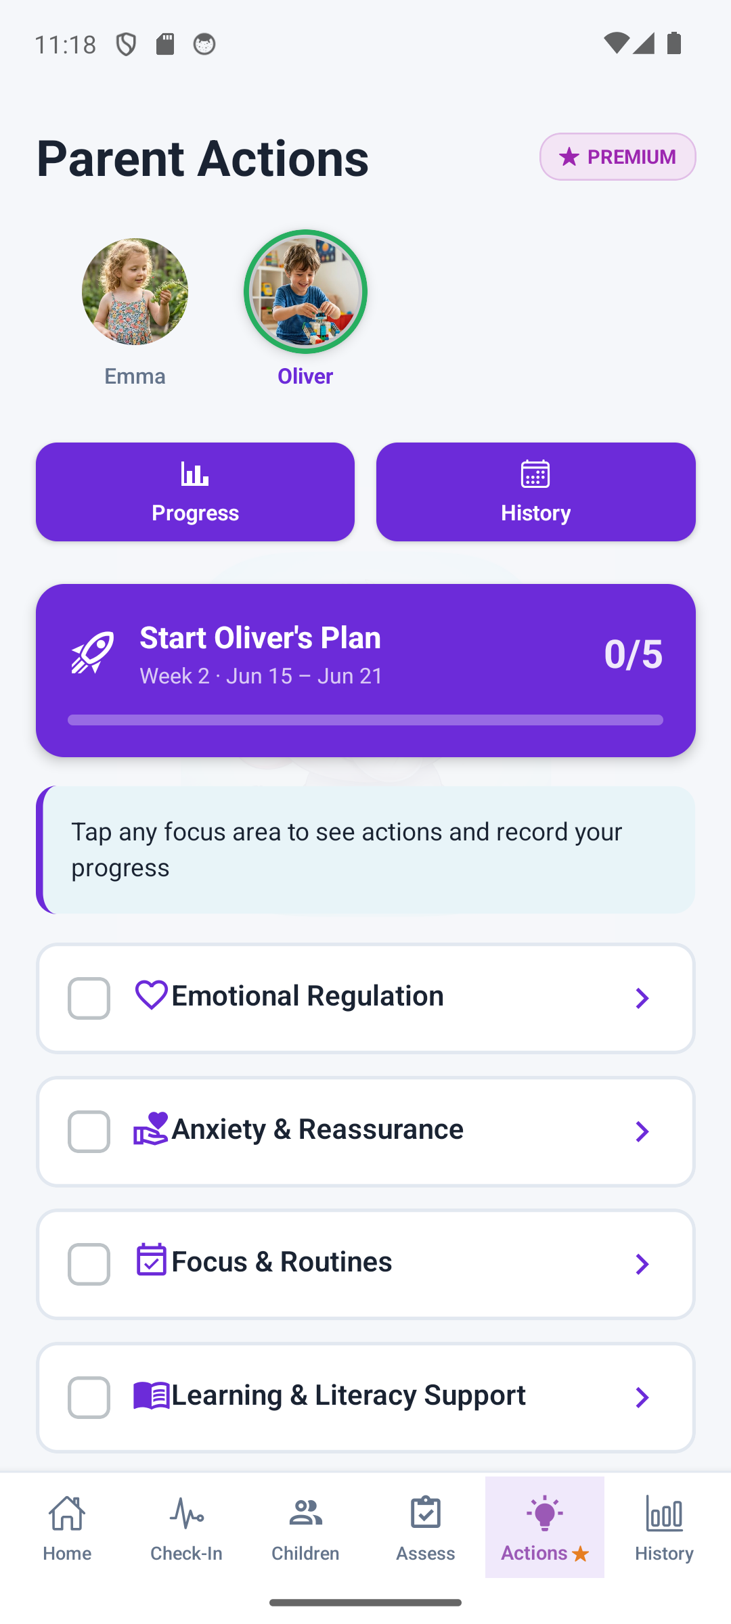This screenshot has height=1624, width=731.
Task: Open Learning & Literacy Support chevron
Action: pos(642,1397)
